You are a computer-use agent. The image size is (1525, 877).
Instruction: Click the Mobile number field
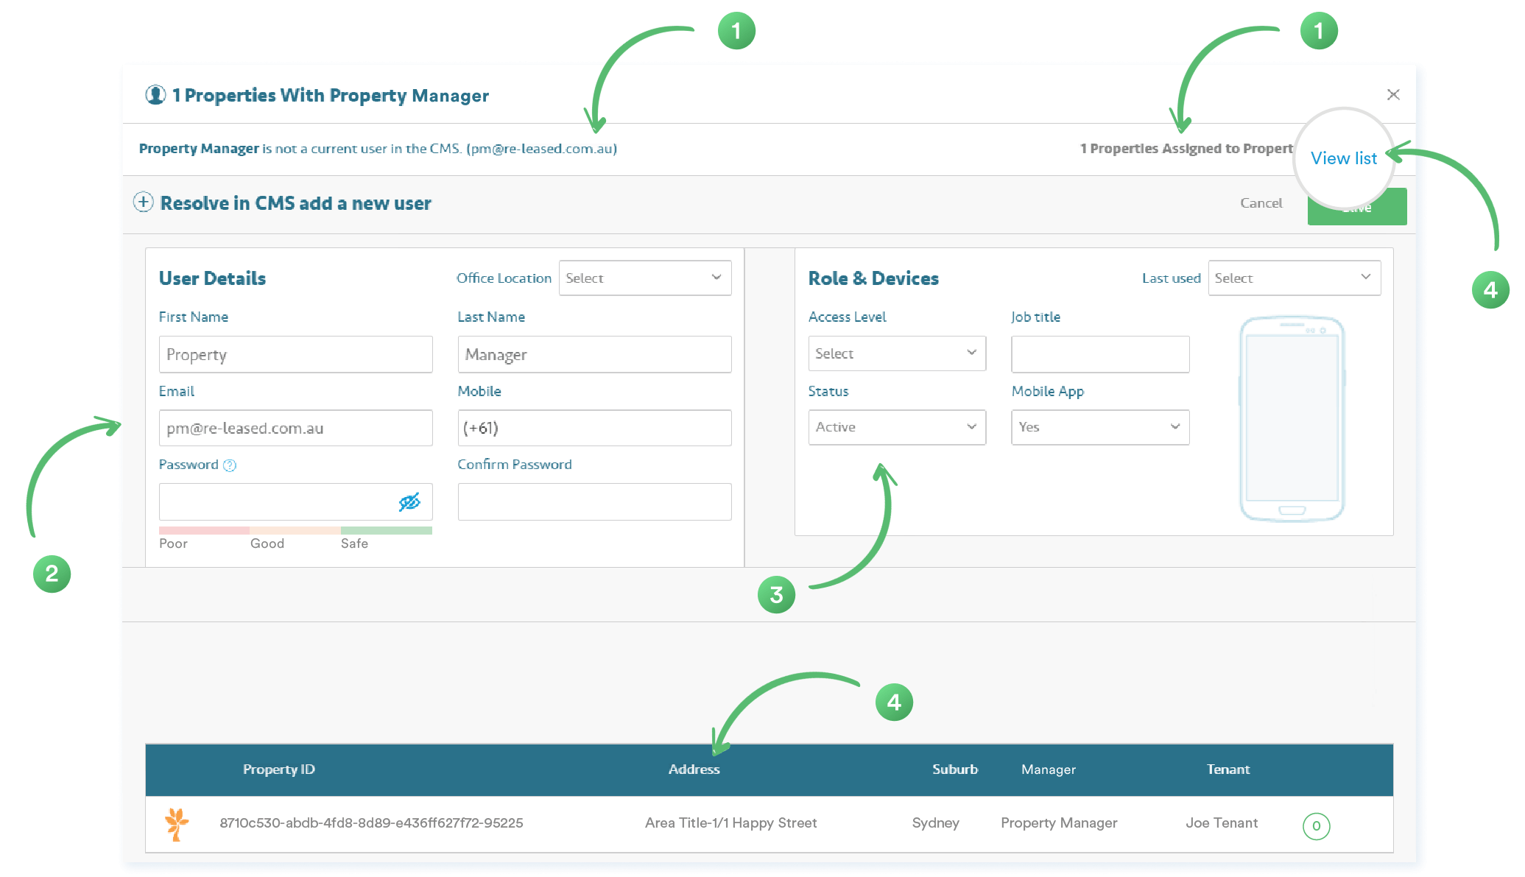pos(595,428)
